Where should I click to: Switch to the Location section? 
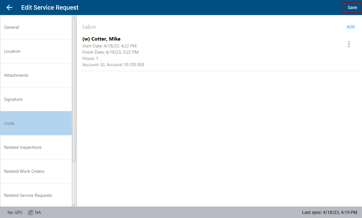pyautogui.click(x=36, y=51)
